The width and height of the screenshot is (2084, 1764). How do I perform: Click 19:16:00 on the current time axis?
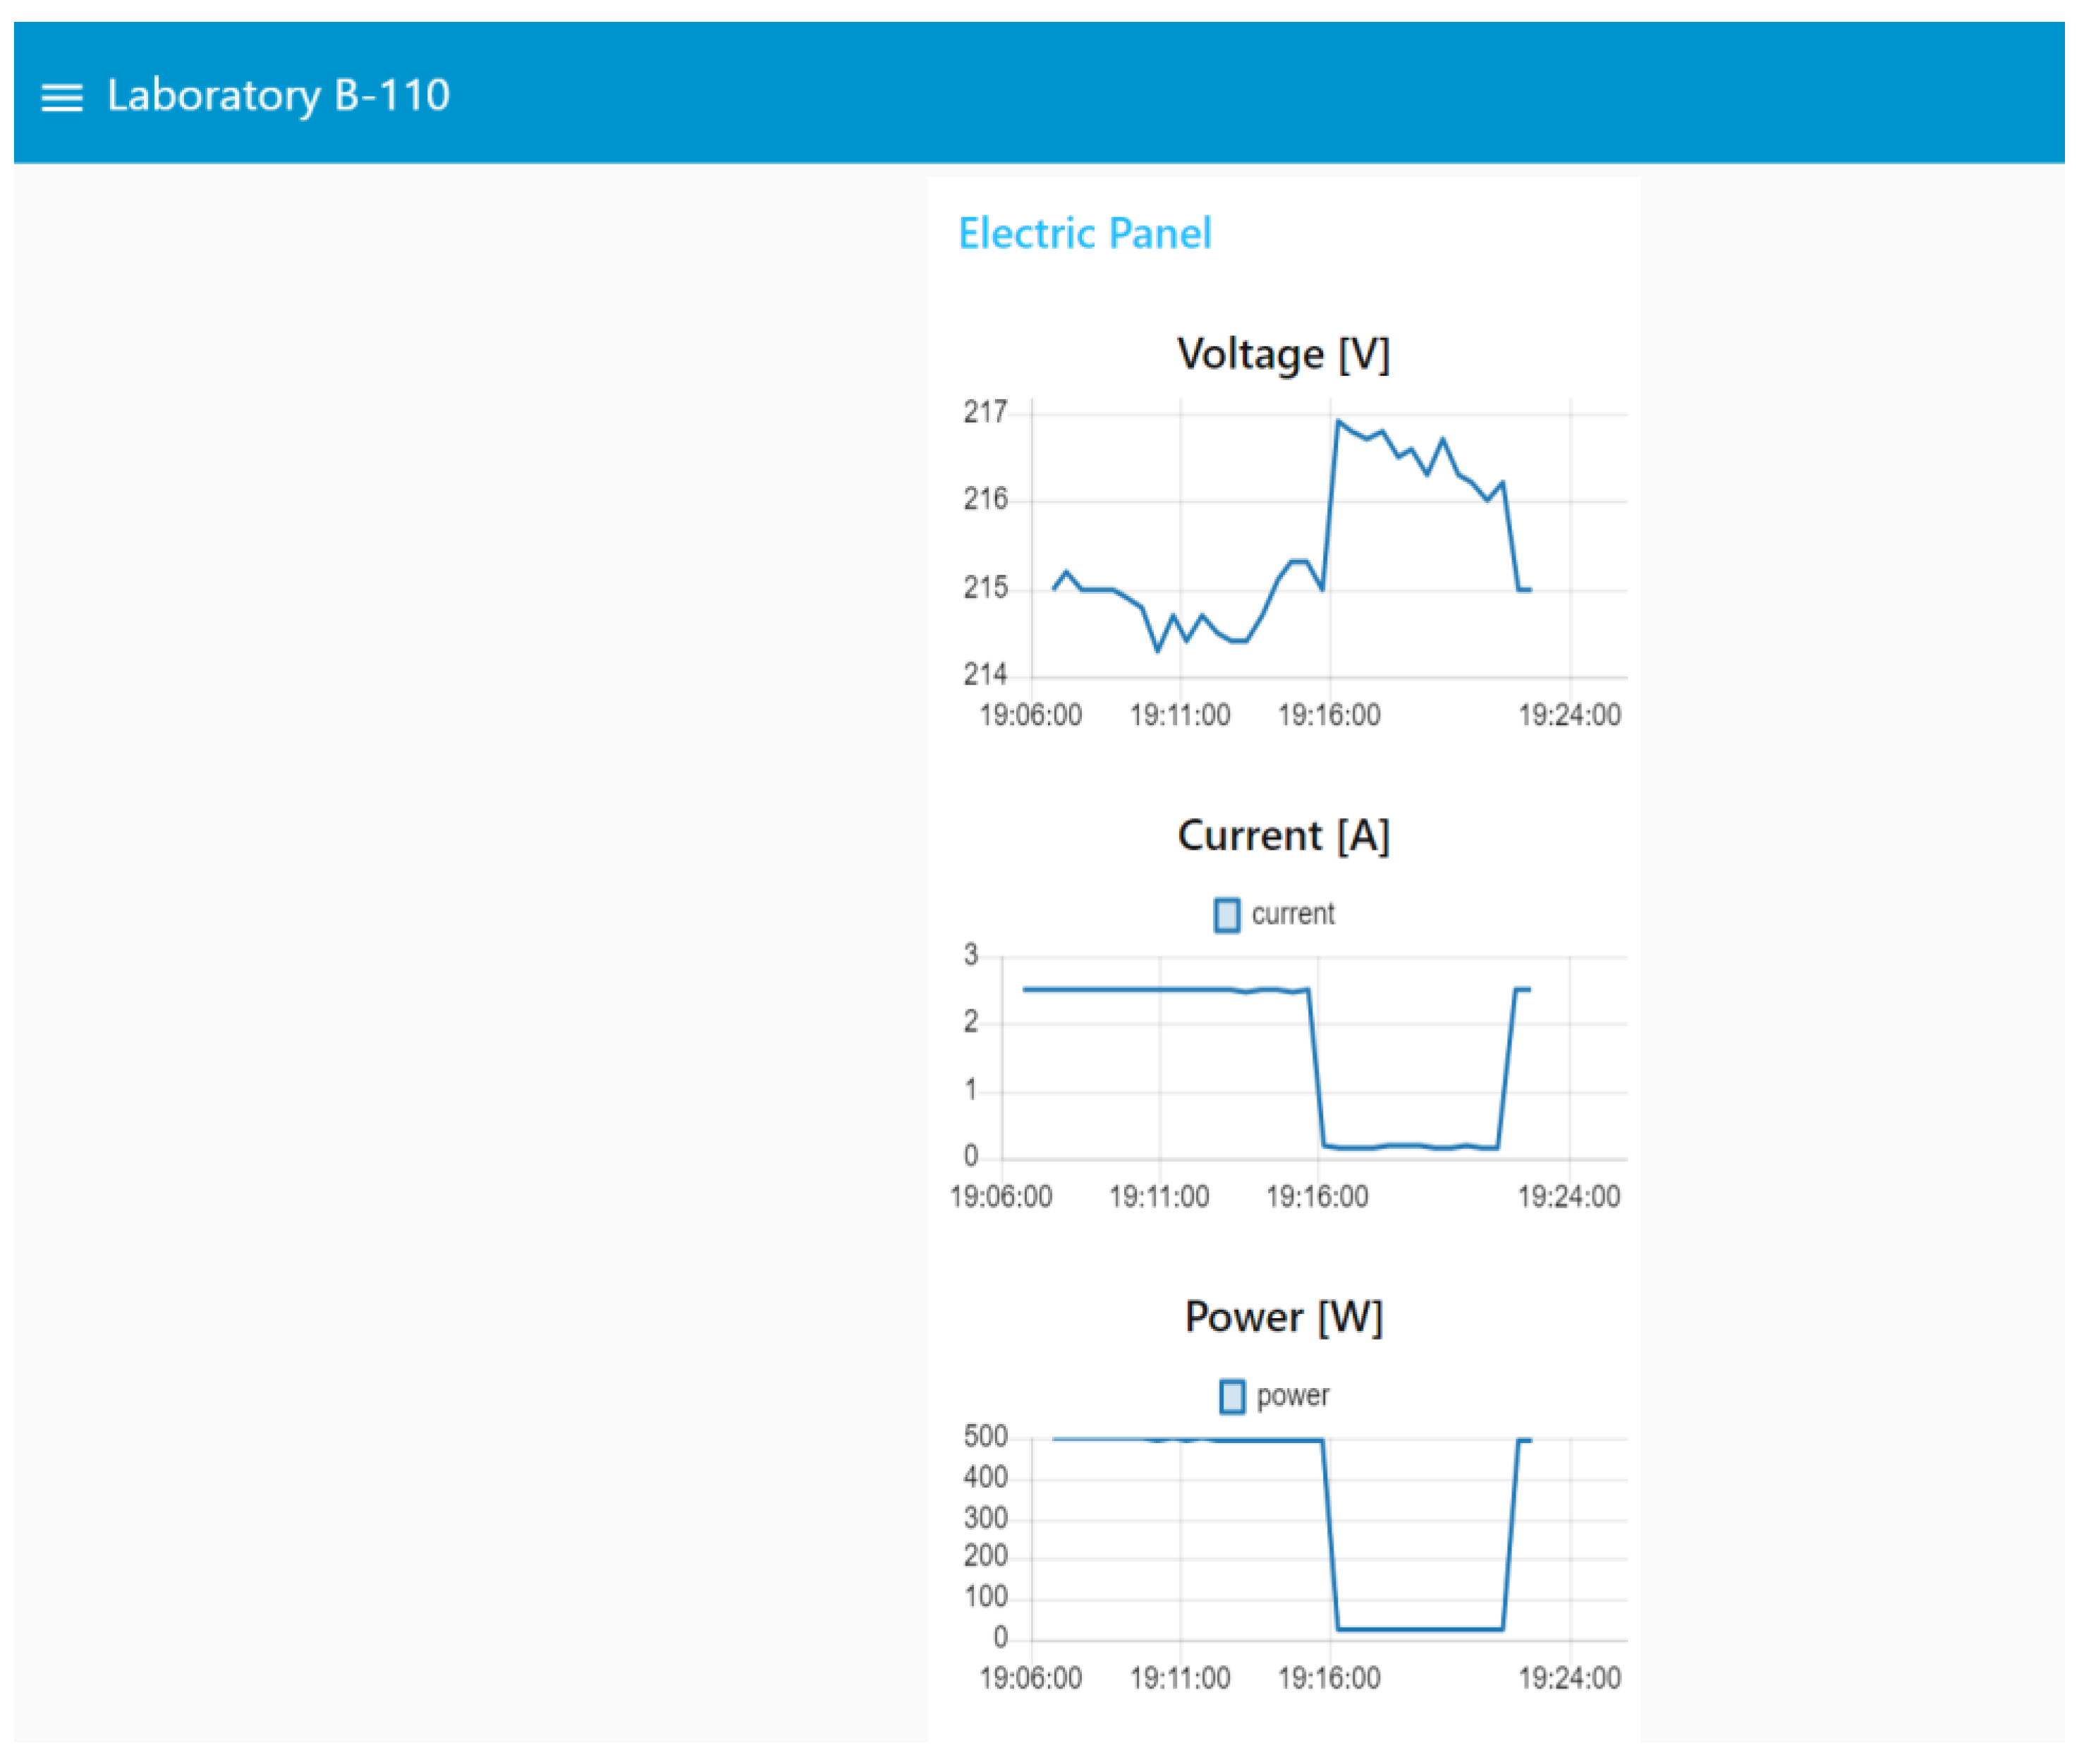pyautogui.click(x=1316, y=1196)
